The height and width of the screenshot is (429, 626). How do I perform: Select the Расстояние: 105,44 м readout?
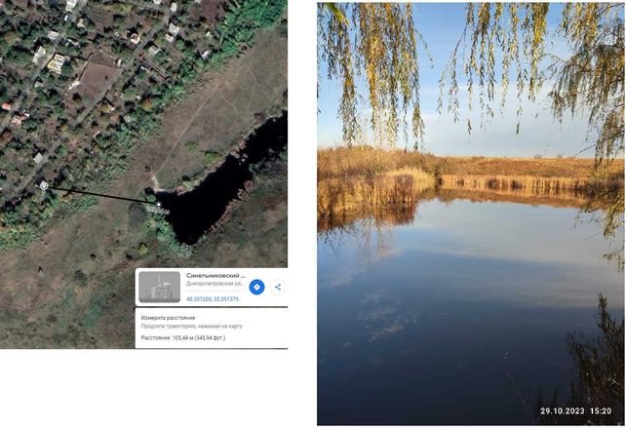[x=183, y=338]
